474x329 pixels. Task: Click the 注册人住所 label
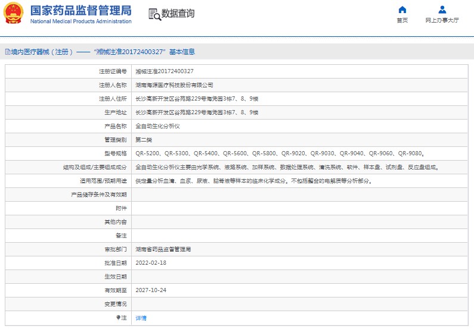click(x=113, y=99)
